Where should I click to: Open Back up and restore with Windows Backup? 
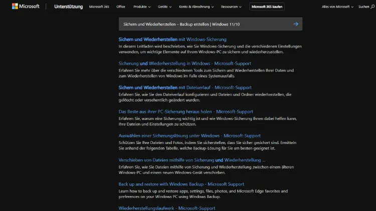(181, 184)
